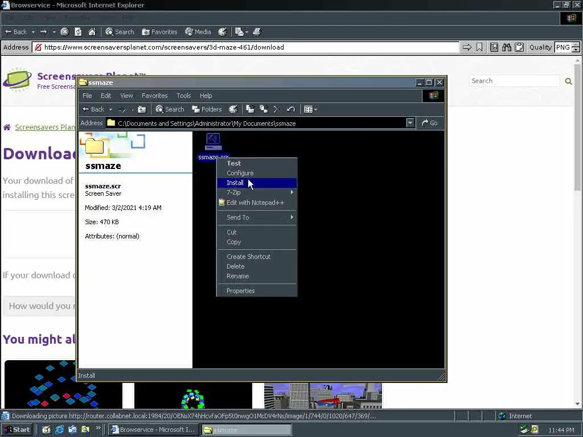The height and width of the screenshot is (437, 583).
Task: Click the go-arrow icon right of the browser address
Action: coord(467,47)
